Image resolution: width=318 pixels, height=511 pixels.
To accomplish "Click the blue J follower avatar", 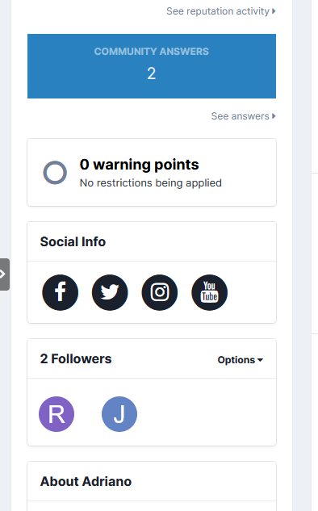I will pos(119,414).
